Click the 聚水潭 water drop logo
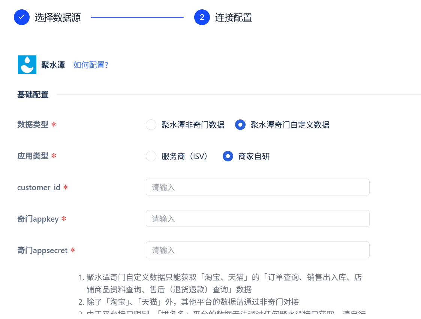 tap(27, 65)
